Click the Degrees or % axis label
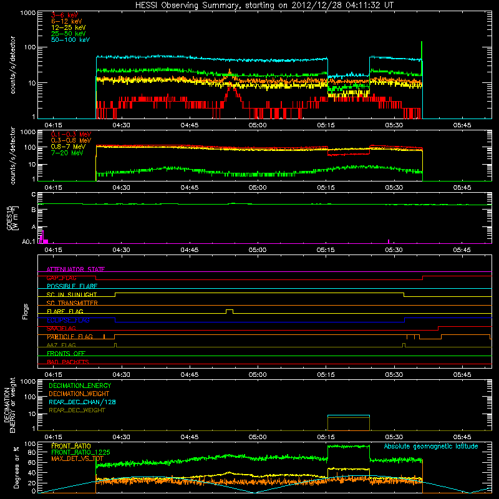Viewport: 499px width, 499px height. click(16, 467)
